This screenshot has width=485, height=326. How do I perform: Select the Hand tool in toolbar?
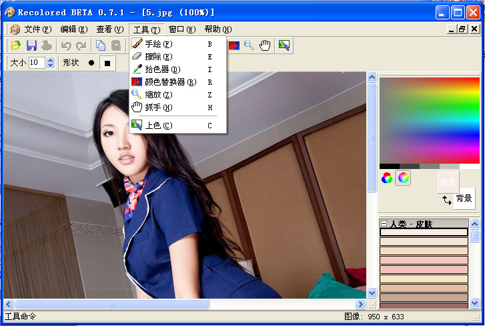[266, 45]
